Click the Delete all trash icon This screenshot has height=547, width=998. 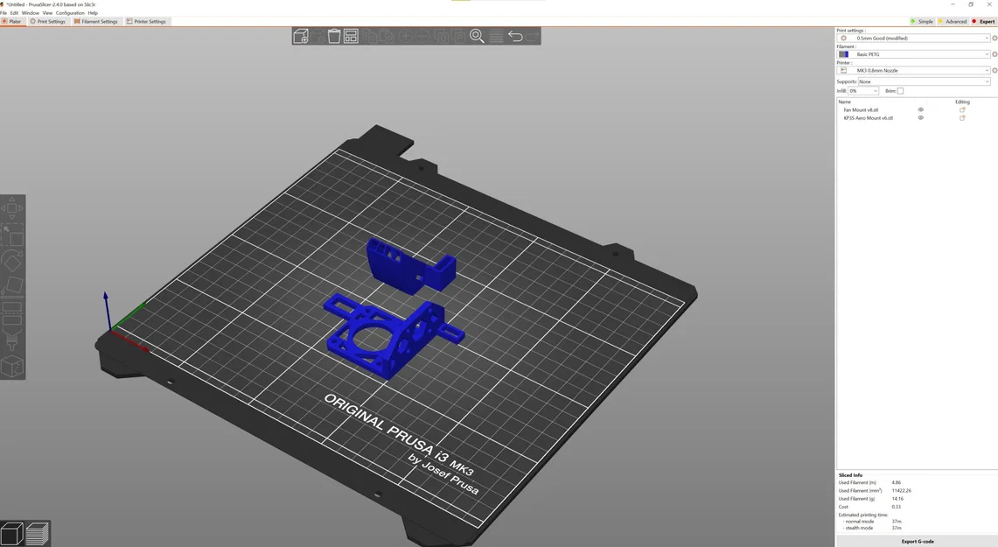click(x=333, y=36)
